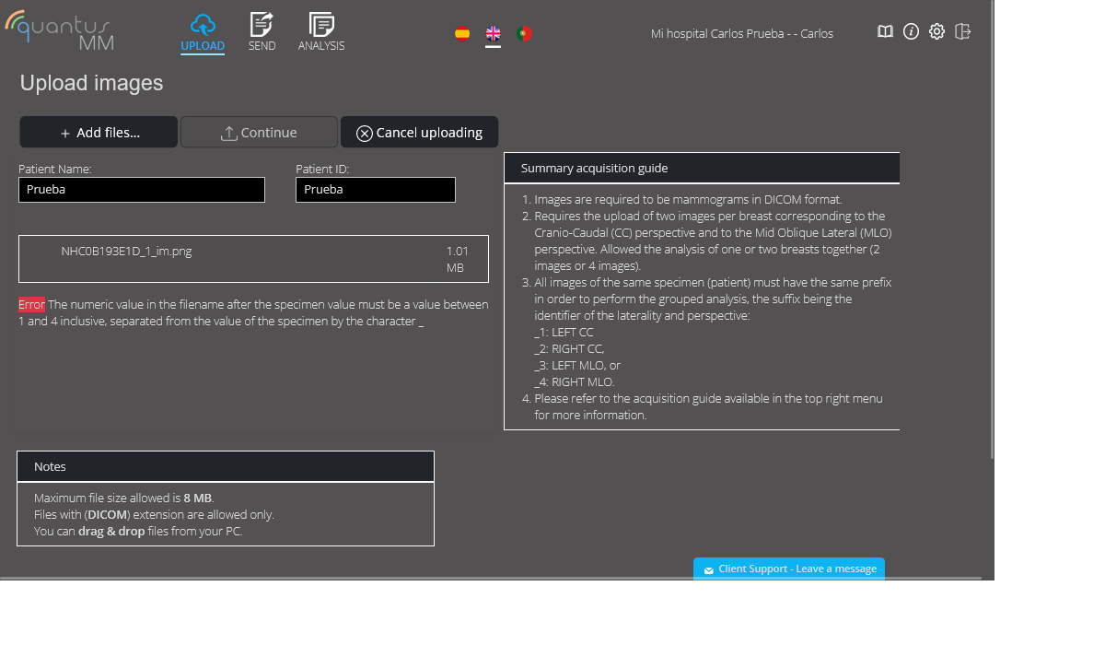Click the '_4: RIGHT MLO.' guide line
Screen dimensions: 1105x645
click(x=574, y=381)
